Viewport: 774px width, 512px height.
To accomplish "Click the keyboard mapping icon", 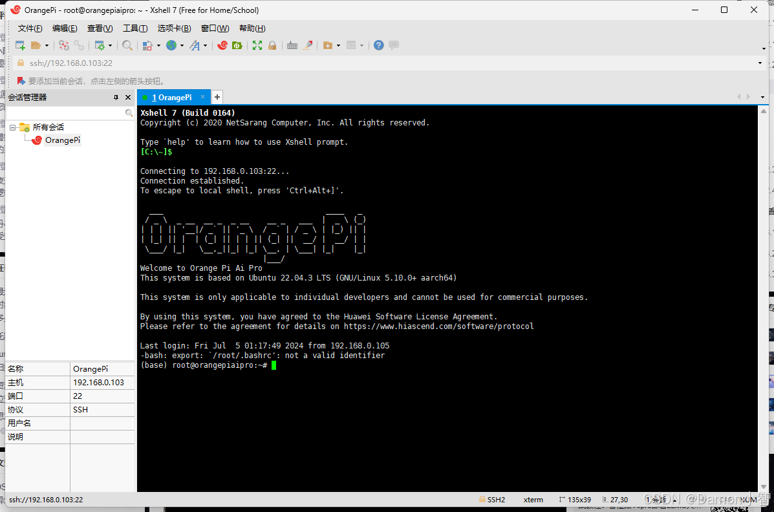I will (292, 45).
